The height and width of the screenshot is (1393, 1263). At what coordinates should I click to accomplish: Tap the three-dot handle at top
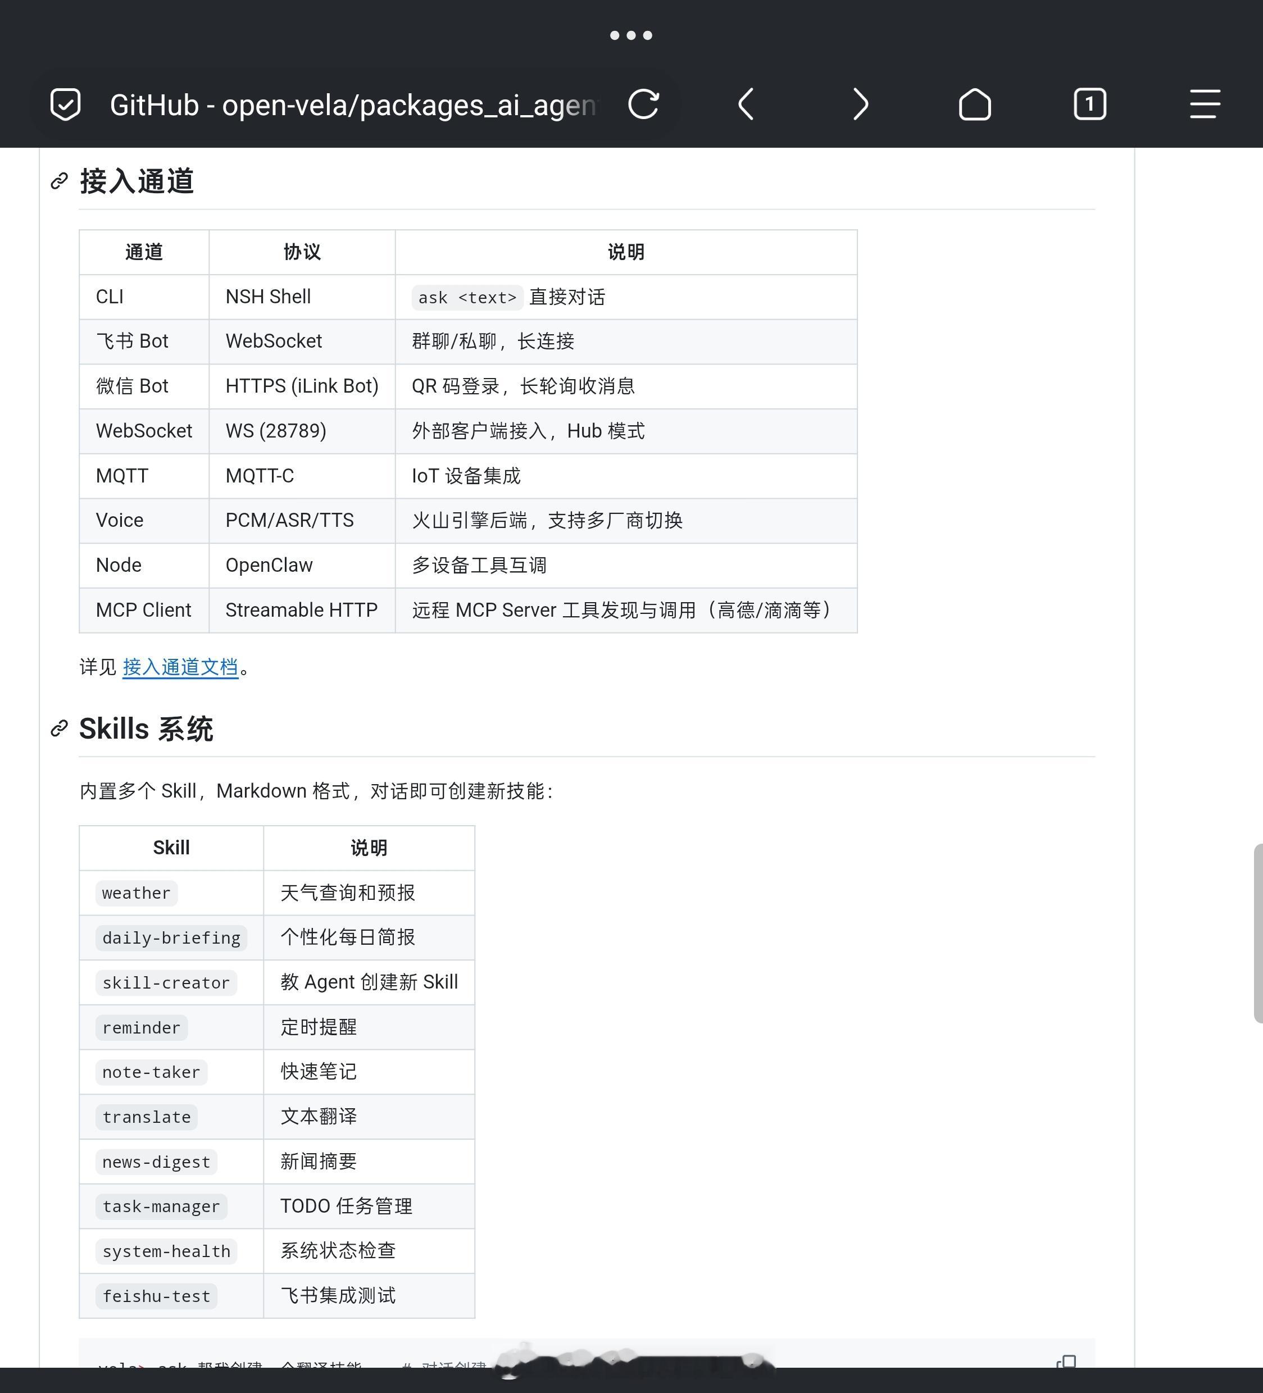[631, 35]
